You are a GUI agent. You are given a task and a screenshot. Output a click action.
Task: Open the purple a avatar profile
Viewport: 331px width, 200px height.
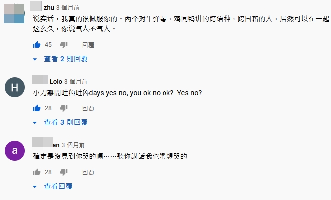click(x=15, y=151)
